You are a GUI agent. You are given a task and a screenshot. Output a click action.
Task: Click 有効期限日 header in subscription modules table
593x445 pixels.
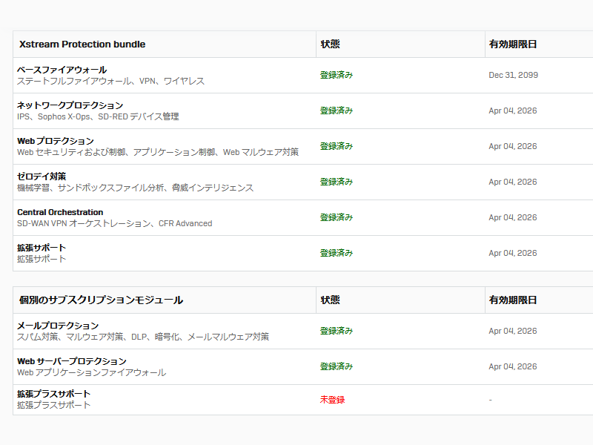(512, 300)
